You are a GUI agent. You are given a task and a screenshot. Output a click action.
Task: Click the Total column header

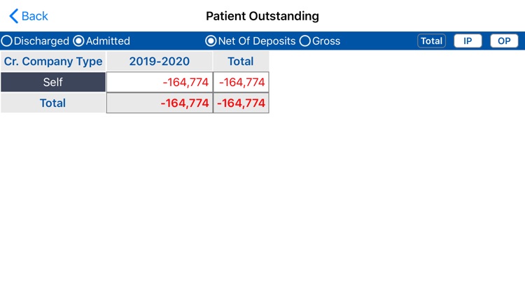[241, 62]
